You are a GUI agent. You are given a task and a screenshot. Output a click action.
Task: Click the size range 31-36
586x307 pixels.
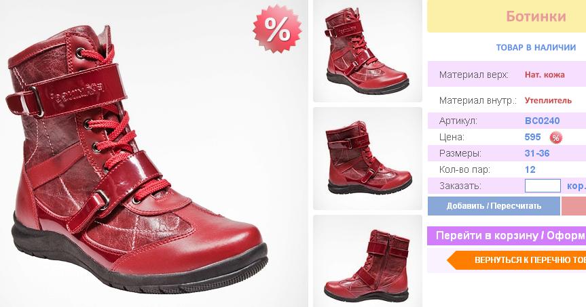point(537,153)
